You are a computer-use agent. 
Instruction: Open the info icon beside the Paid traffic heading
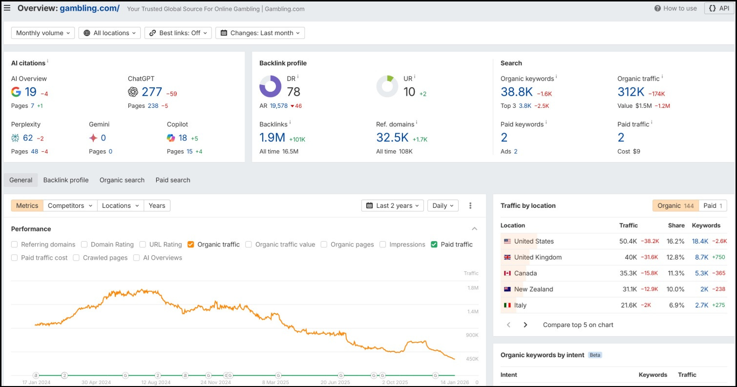coord(652,123)
